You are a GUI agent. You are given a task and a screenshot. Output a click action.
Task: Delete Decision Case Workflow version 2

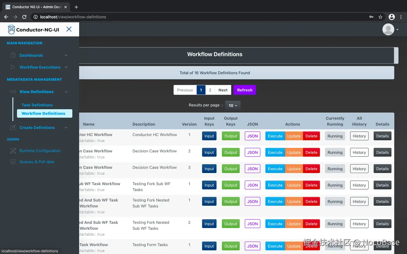[x=311, y=153]
